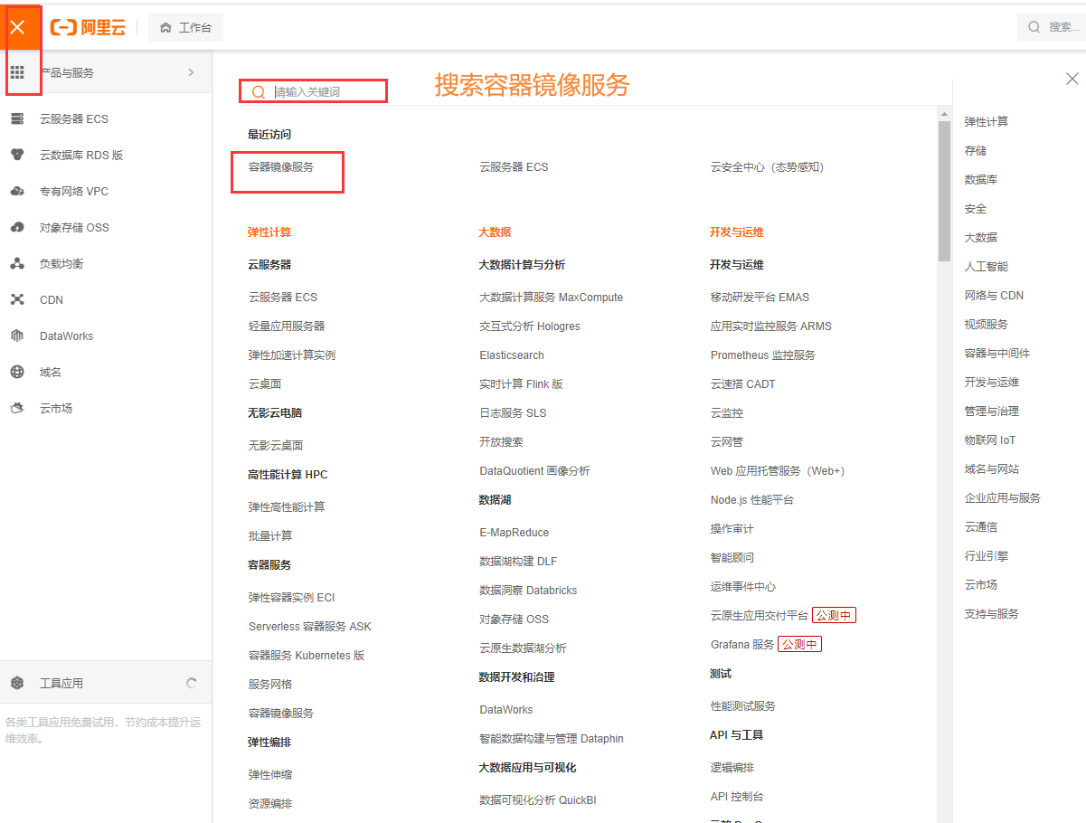1086x823 pixels.
Task: Click the 工作台 home icon
Action: (165, 28)
